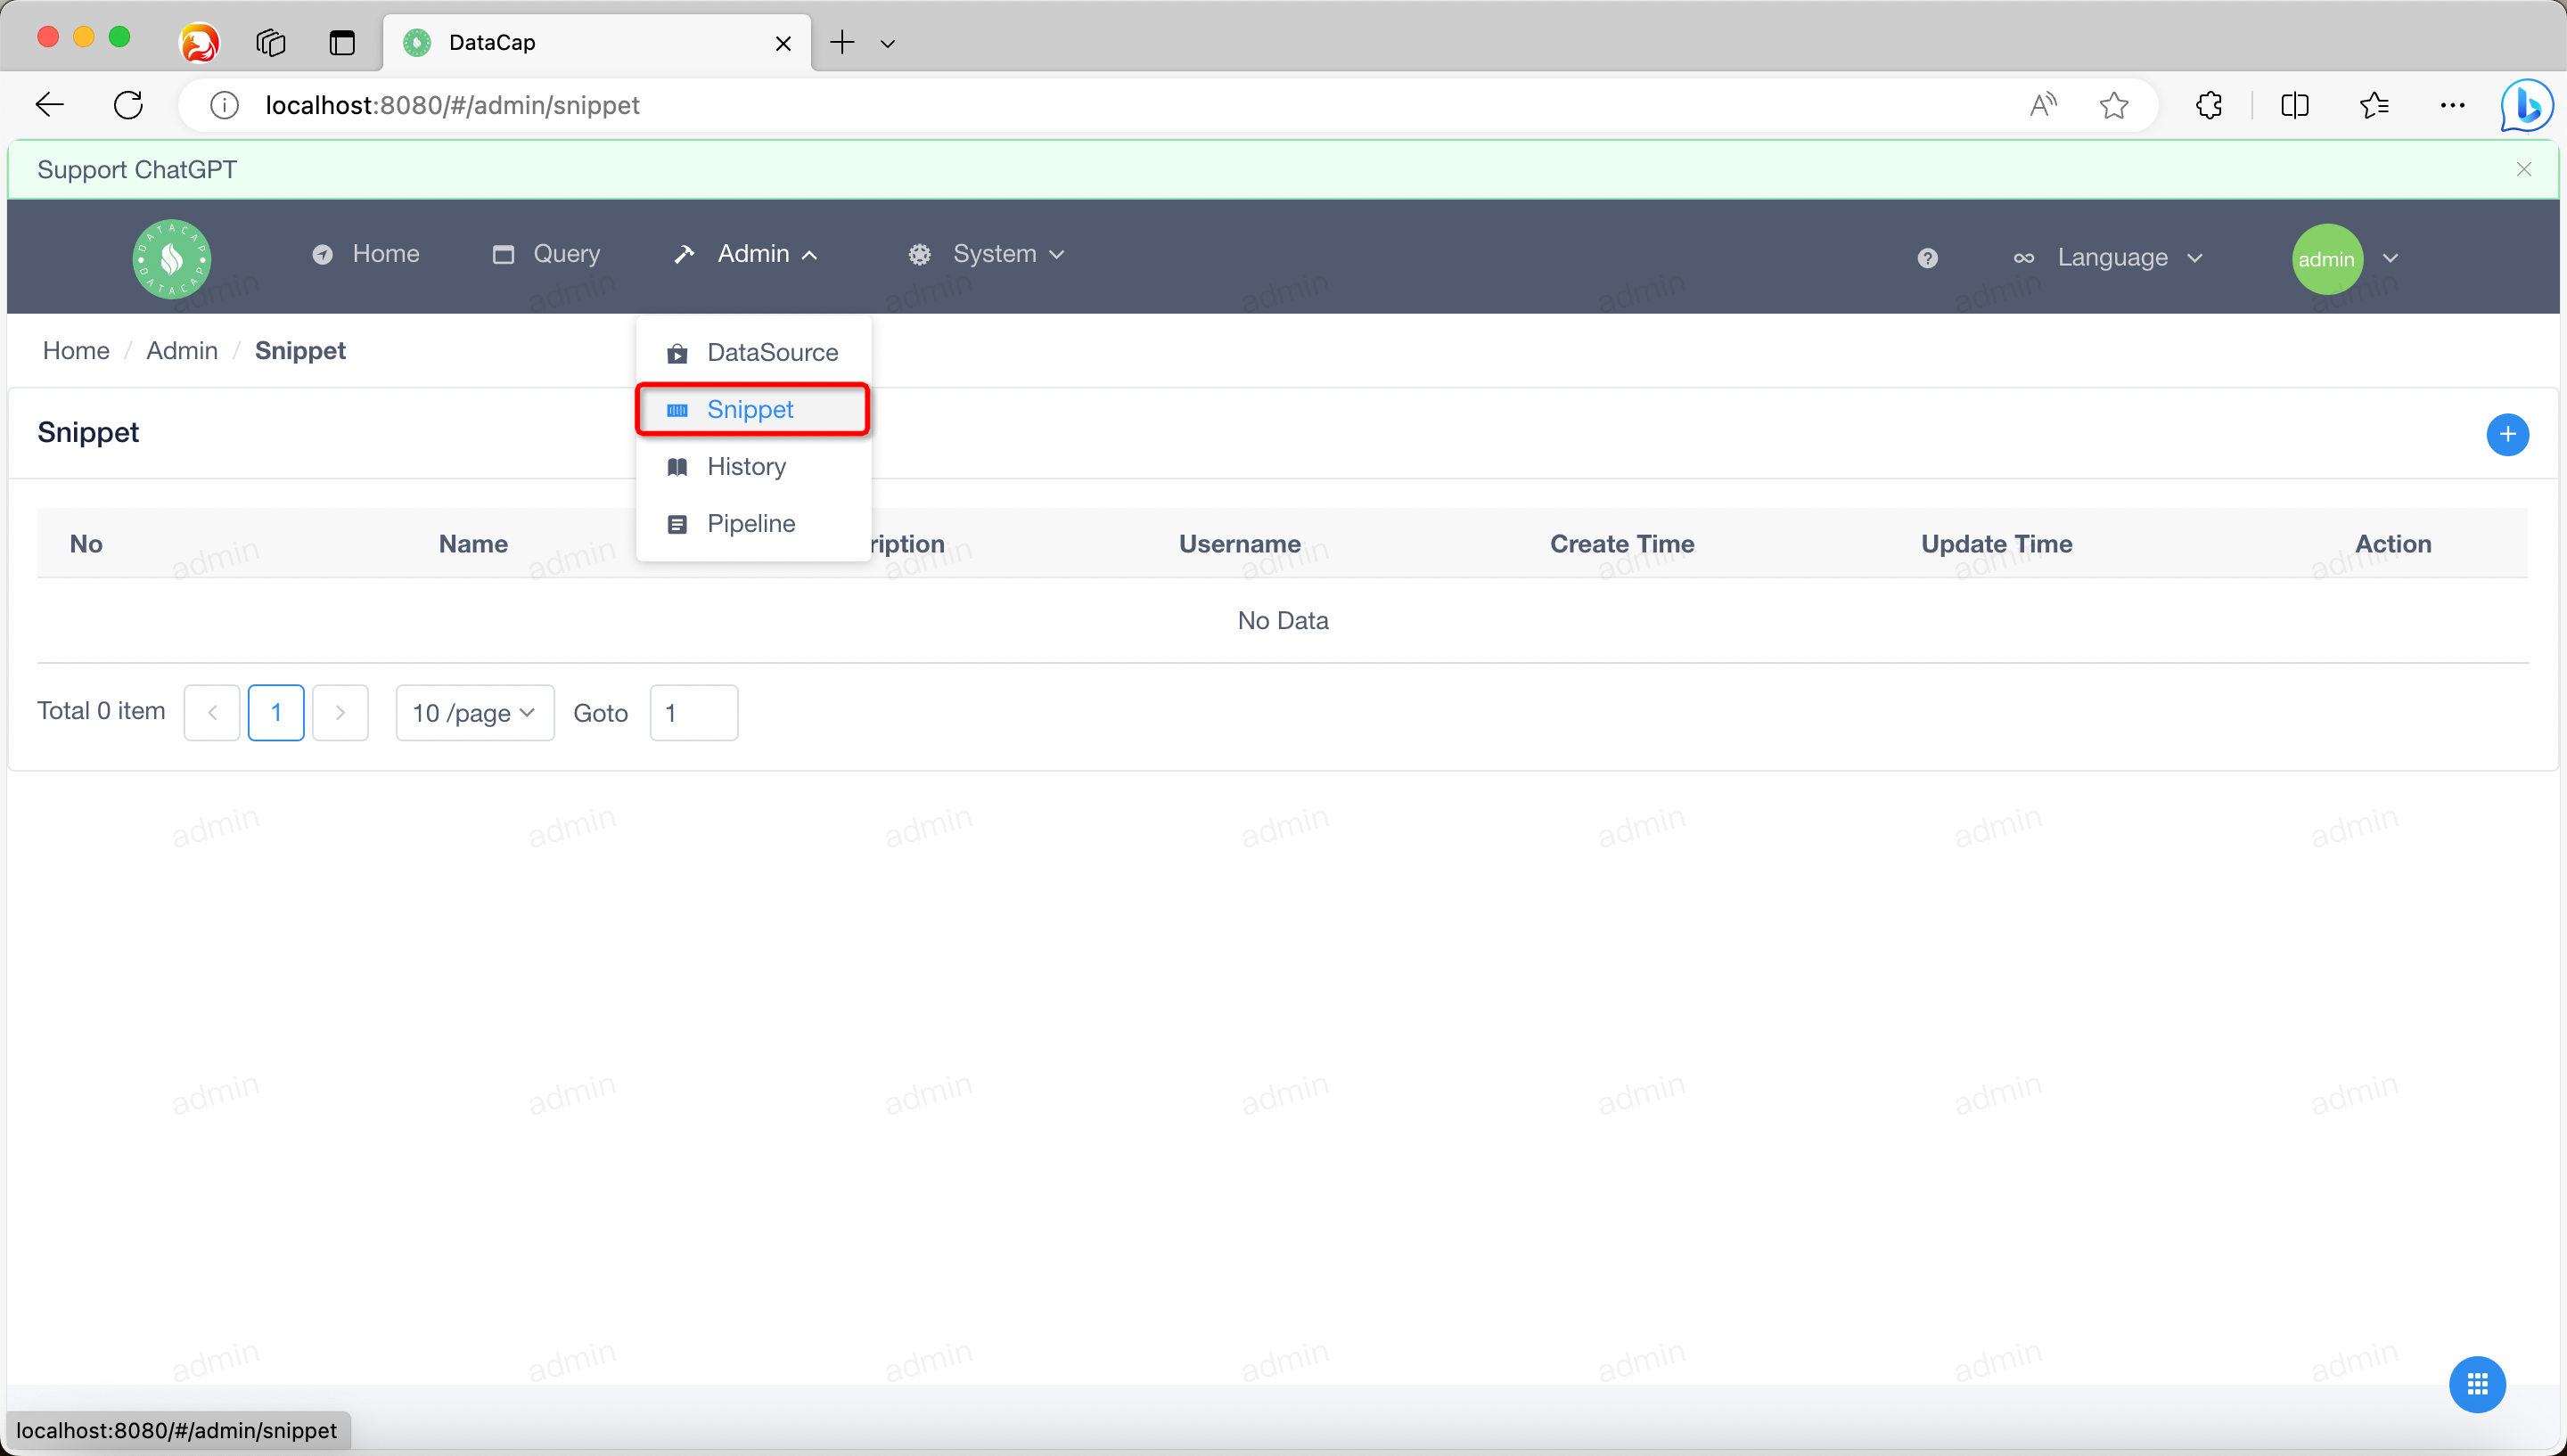Open browser workspaces icon

coord(271,43)
